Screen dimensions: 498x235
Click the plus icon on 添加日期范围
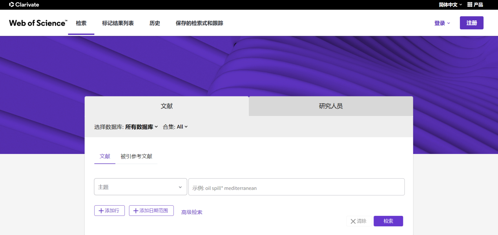135,210
